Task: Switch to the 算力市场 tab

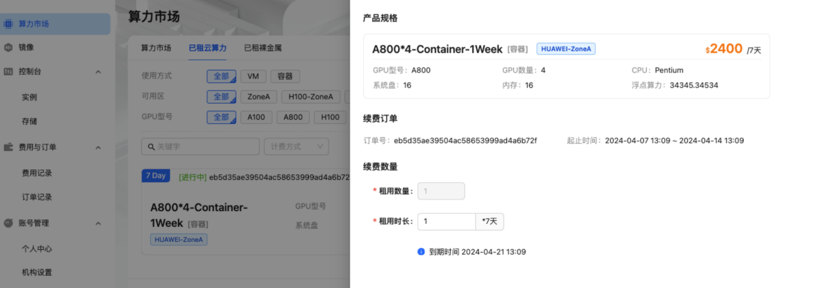Action: [x=156, y=48]
